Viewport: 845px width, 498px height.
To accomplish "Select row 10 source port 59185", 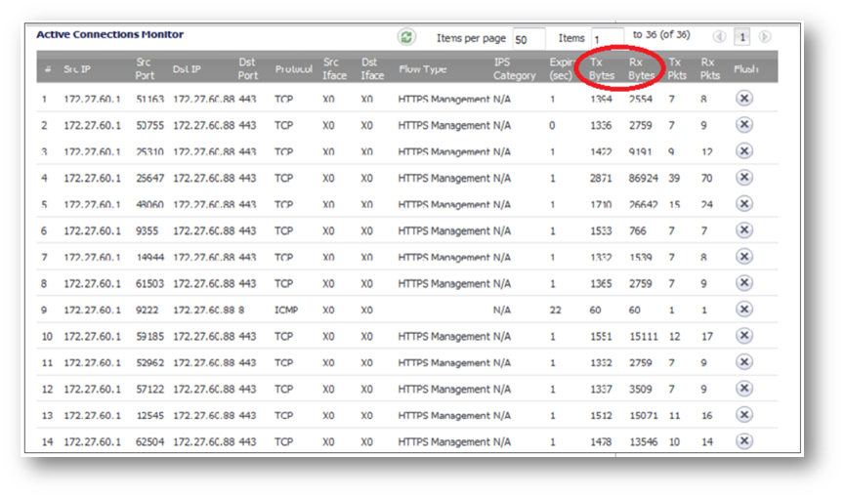I will click(150, 336).
